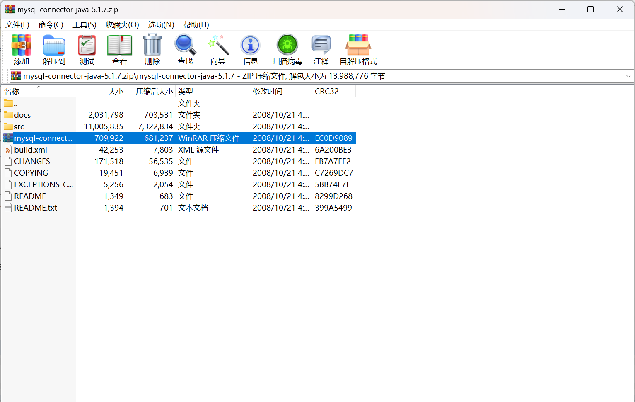Click the size value 11,005,835

pyautogui.click(x=104, y=126)
